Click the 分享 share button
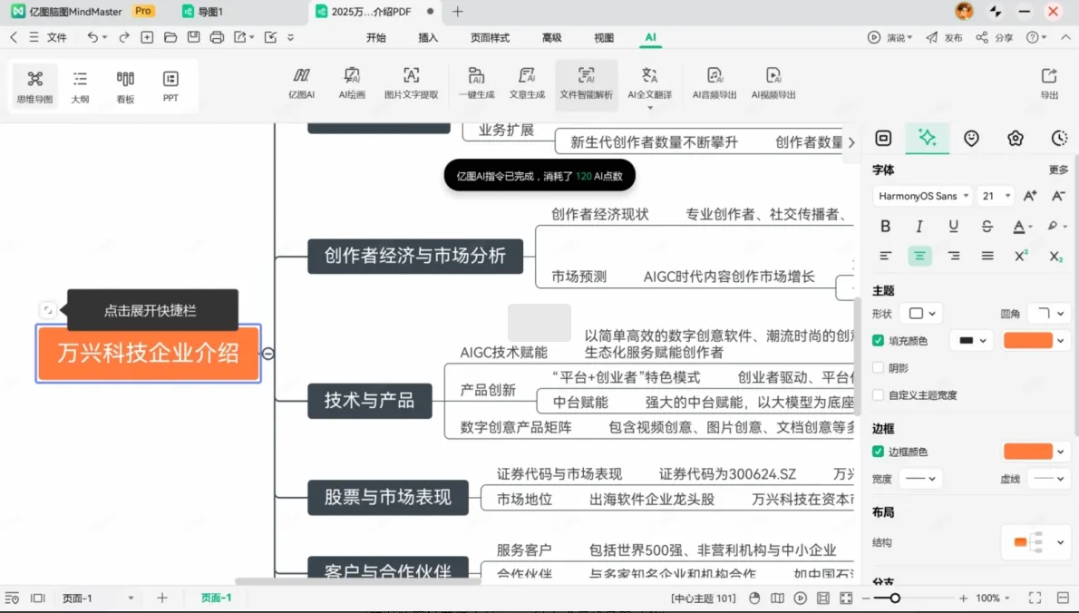Viewport: 1079px width, 613px height. [995, 37]
